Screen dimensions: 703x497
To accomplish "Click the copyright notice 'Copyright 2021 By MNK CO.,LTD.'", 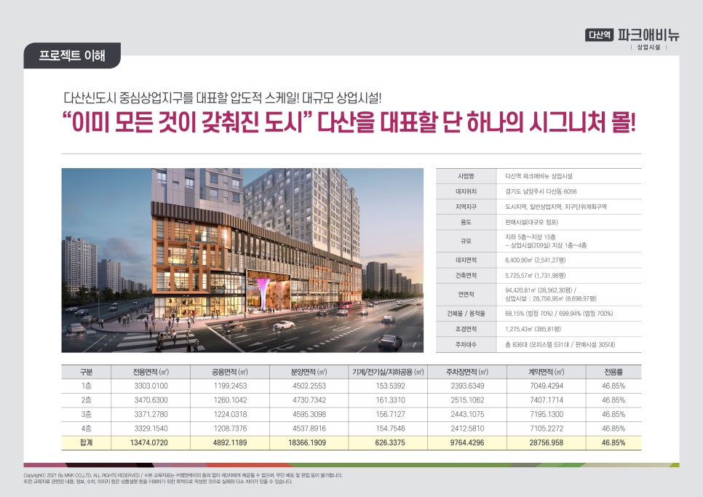I will tap(63, 475).
